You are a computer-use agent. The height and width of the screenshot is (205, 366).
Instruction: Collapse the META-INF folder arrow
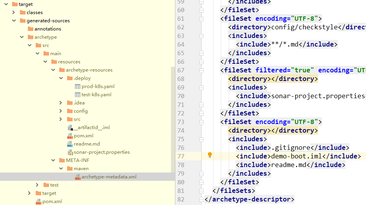click(x=53, y=160)
